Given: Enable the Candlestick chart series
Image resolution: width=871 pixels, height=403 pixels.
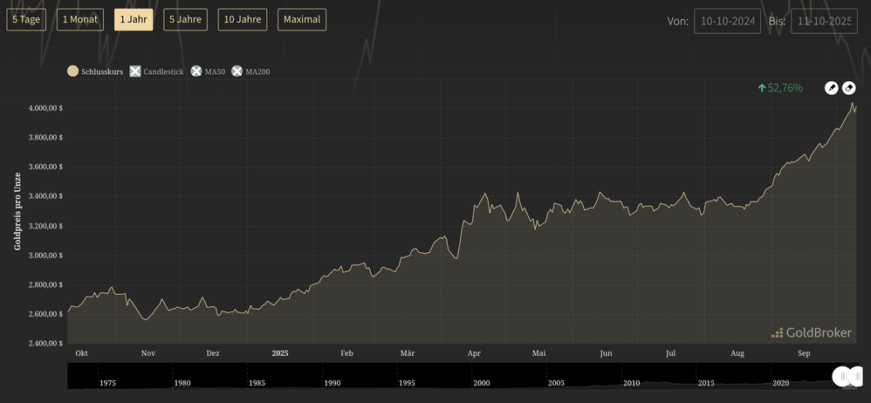Looking at the screenshot, I should (x=156, y=71).
